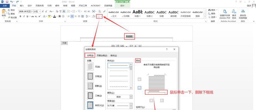Click the Shading paint bucket icon
The height and width of the screenshot is (110, 256).
[x=93, y=16]
